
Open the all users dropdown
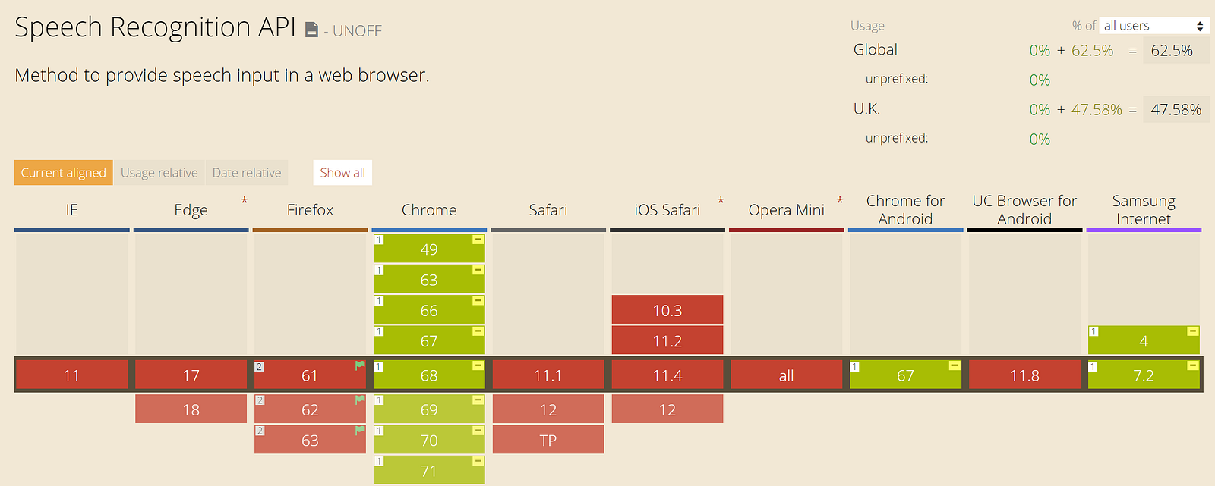point(1153,26)
